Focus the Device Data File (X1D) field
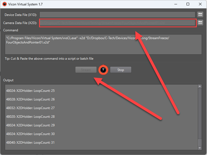 pos(117,15)
